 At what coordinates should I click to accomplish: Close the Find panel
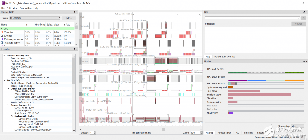click(x=306, y=12)
